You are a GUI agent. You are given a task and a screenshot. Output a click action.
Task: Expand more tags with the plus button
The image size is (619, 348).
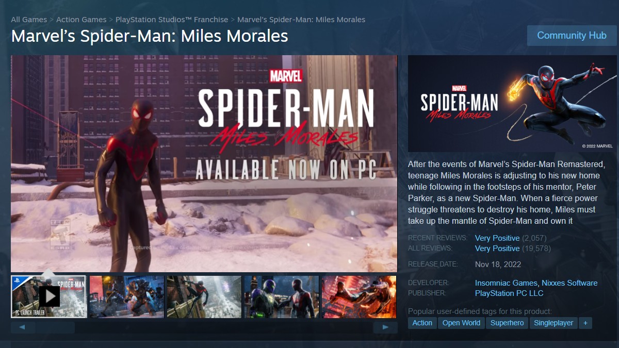[585, 323]
